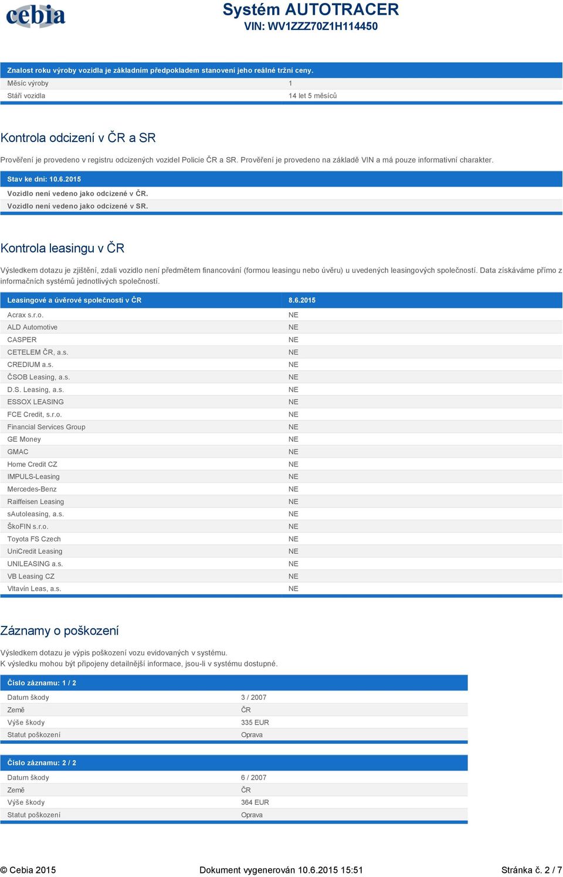Click the 'UNILEASING a.s.' row
The image size is (563, 877).
pyautogui.click(x=281, y=564)
